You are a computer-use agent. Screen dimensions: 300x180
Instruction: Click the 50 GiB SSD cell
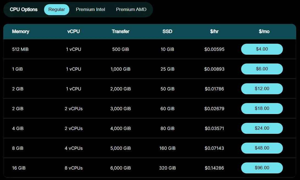[x=167, y=89]
